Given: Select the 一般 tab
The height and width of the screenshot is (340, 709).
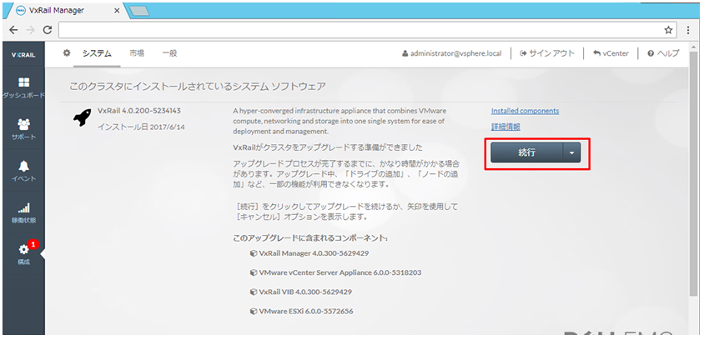Looking at the screenshot, I should [x=169, y=53].
